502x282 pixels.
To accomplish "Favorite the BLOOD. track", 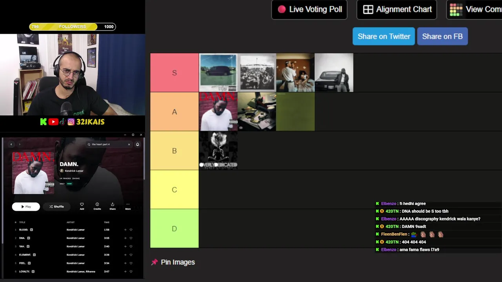I will click(x=131, y=230).
